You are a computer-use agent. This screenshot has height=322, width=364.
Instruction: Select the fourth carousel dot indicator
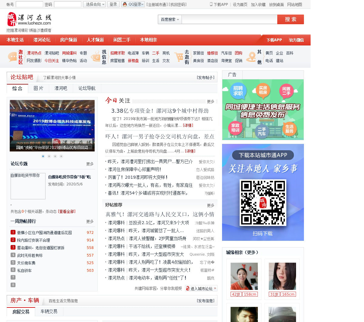coord(61,156)
